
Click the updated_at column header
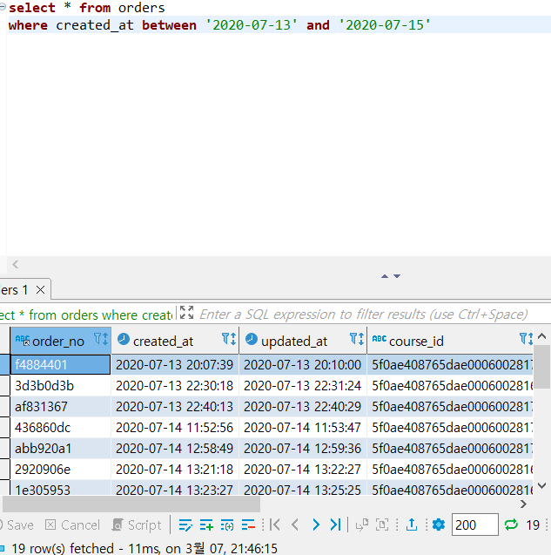[x=303, y=341]
